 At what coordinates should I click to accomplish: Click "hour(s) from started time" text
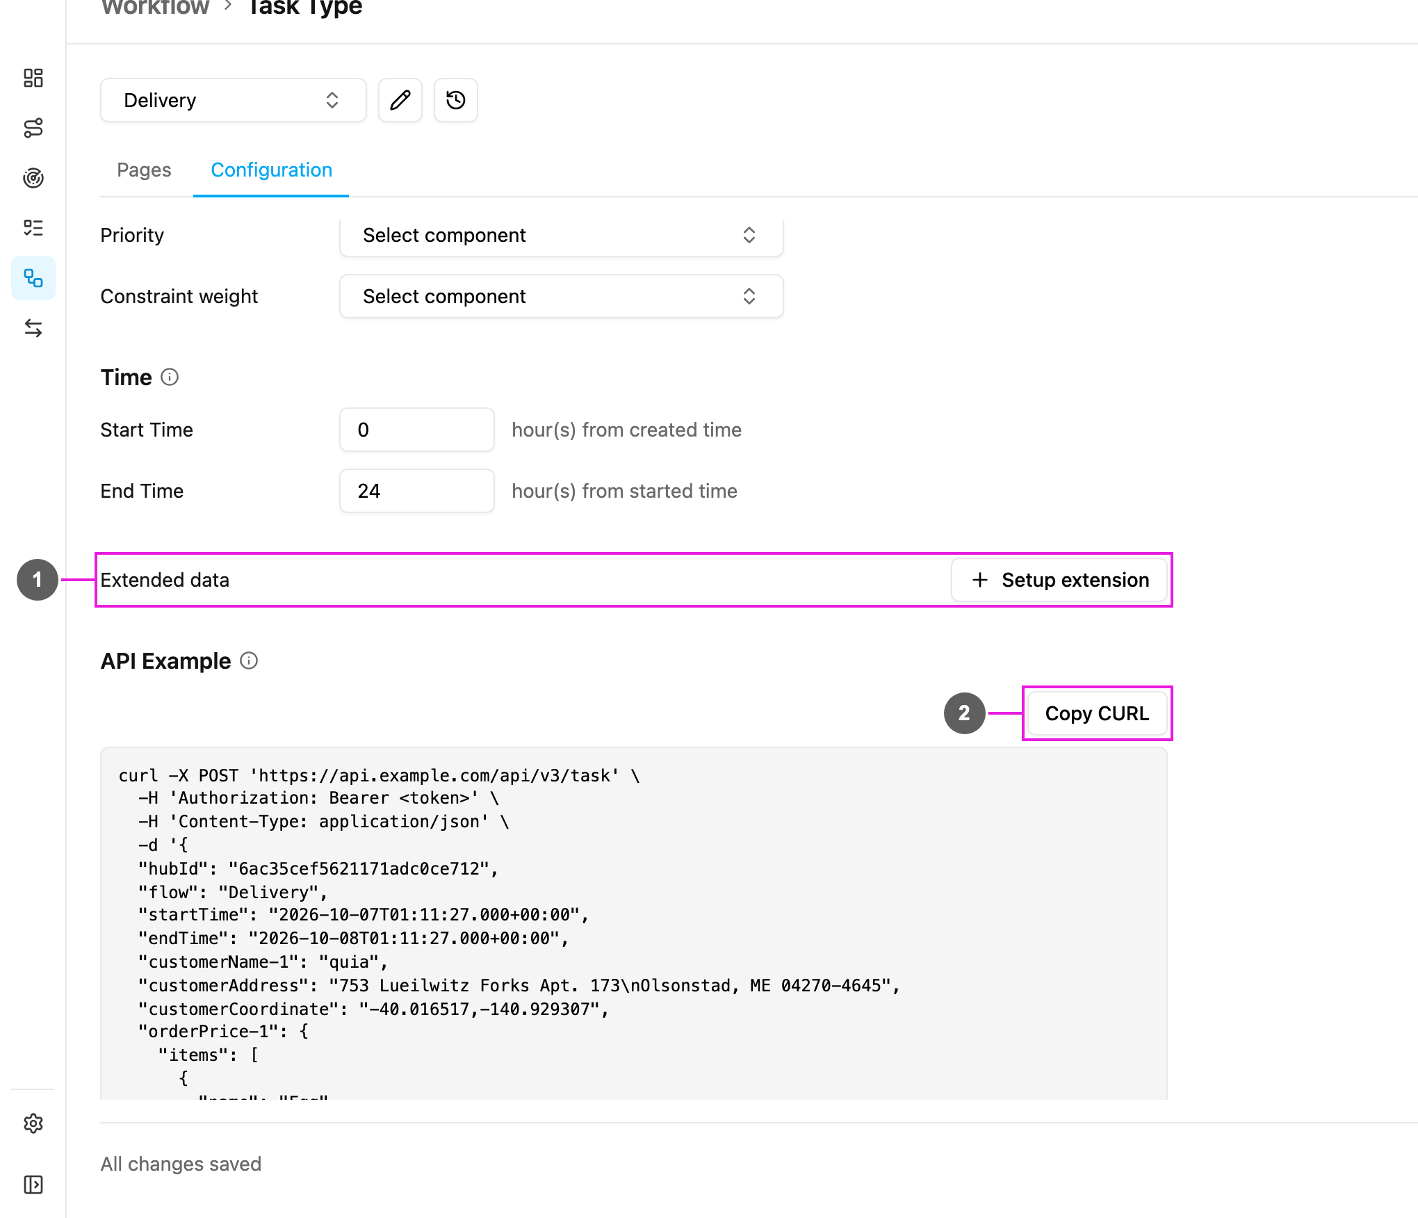(x=625, y=491)
